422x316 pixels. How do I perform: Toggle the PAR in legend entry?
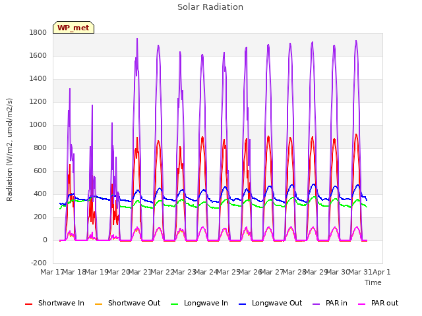click(x=330, y=303)
